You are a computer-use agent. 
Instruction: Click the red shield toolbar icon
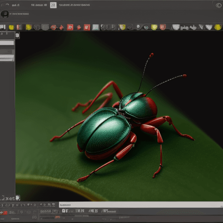pyautogui.click(x=163, y=27)
